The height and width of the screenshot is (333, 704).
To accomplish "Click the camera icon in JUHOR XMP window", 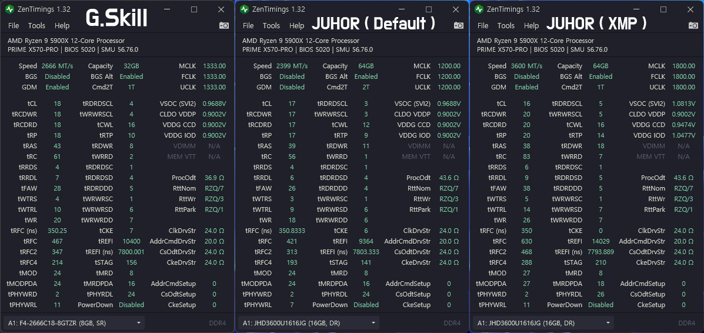I will tap(693, 26).
